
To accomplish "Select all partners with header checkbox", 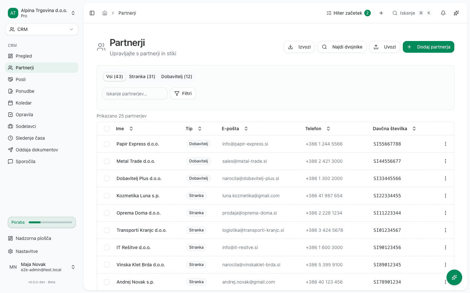I will [107, 129].
